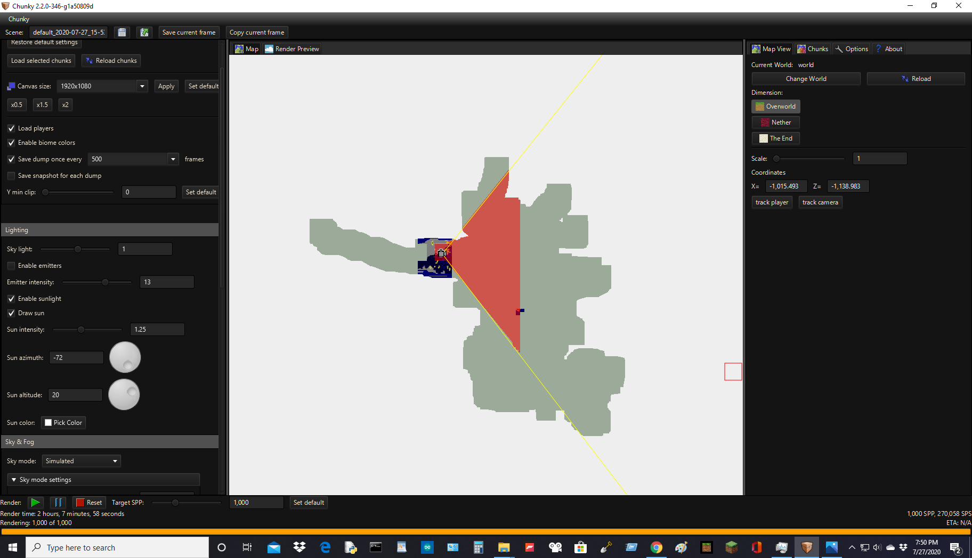
Task: Click inside the Target SPP input field
Action: [256, 502]
